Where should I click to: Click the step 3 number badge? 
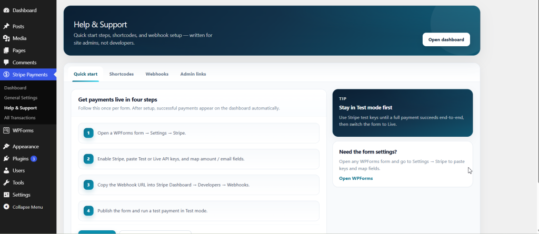tap(88, 185)
